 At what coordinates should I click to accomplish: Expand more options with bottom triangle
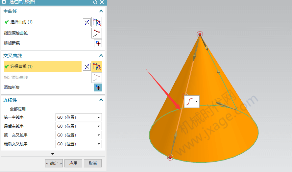[53, 154]
